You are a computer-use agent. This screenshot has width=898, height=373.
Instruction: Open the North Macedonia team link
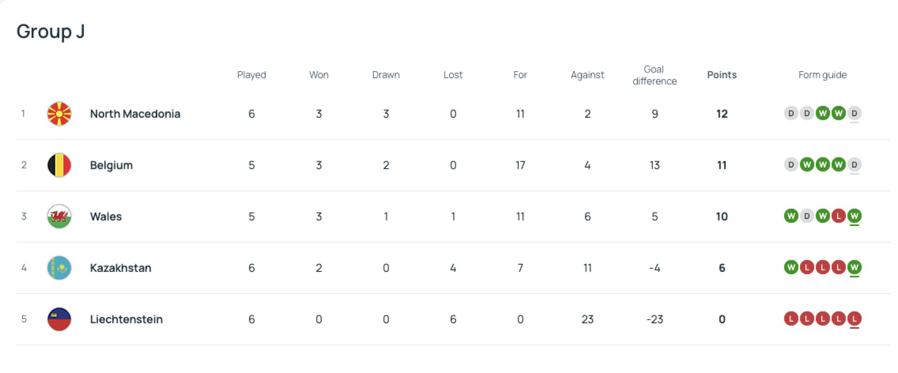point(135,114)
